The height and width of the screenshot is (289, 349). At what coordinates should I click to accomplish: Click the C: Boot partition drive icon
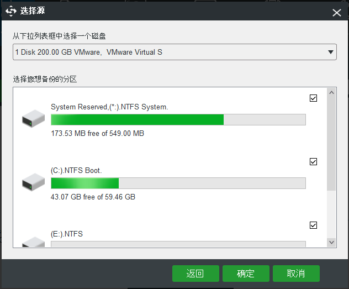(x=33, y=182)
